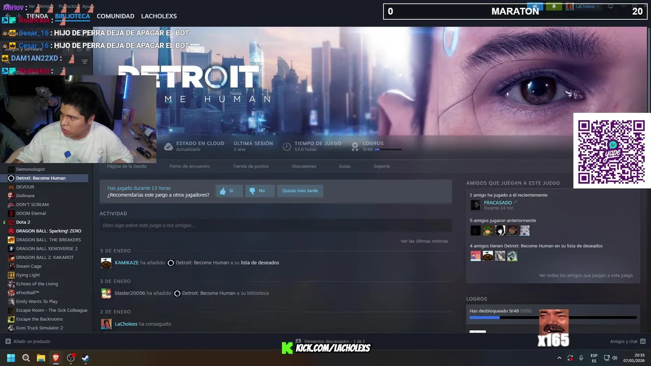Open the Demonologist game icon in library
Viewport: 651px width, 366px height.
tap(11, 169)
